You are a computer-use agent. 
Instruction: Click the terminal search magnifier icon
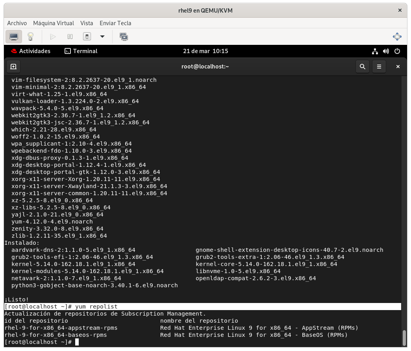coord(363,67)
